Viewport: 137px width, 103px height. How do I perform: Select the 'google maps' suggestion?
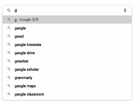click(x=67, y=86)
